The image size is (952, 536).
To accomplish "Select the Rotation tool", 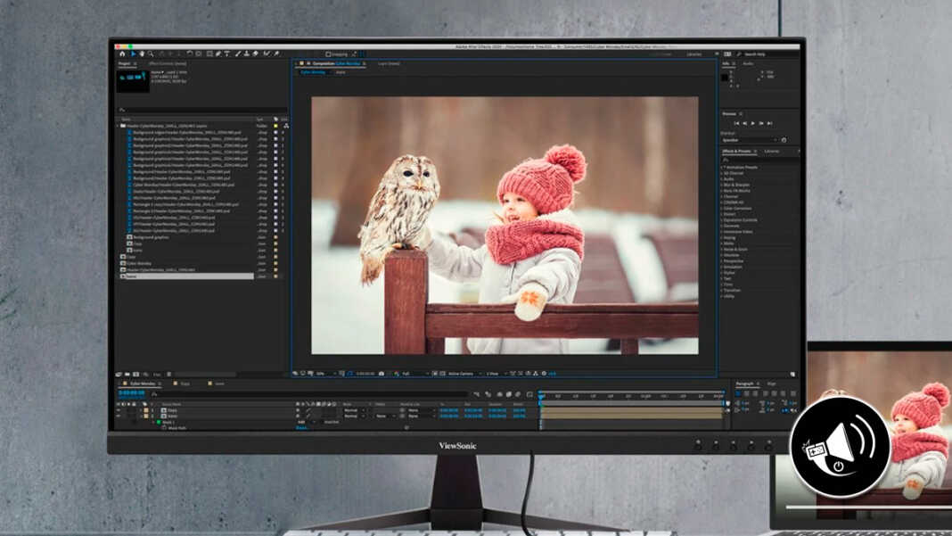I will (160, 54).
